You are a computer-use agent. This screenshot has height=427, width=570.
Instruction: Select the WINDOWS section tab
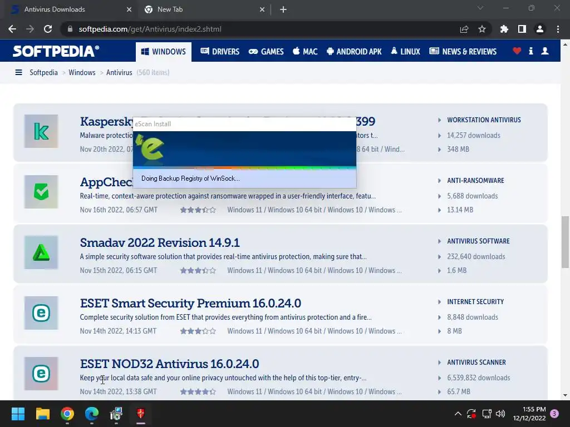click(164, 52)
